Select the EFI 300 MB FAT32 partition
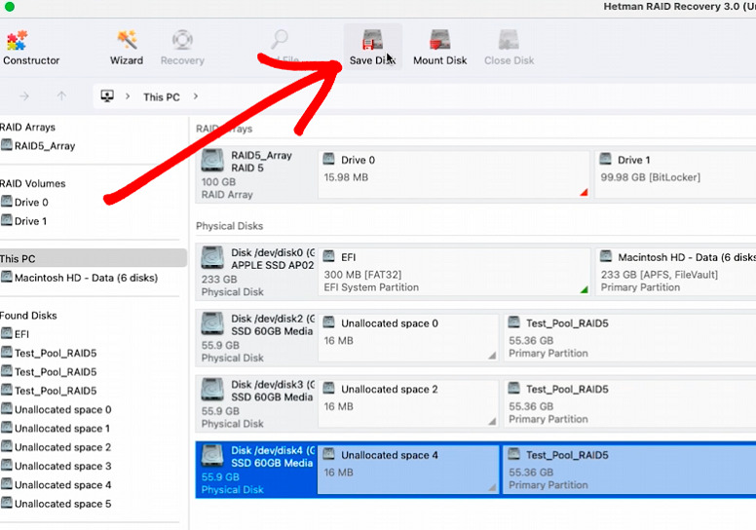This screenshot has width=756, height=530. click(x=454, y=272)
